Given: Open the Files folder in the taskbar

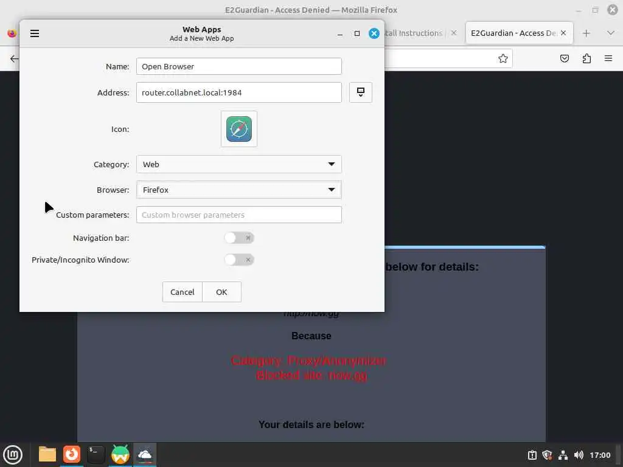Looking at the screenshot, I should (x=47, y=454).
